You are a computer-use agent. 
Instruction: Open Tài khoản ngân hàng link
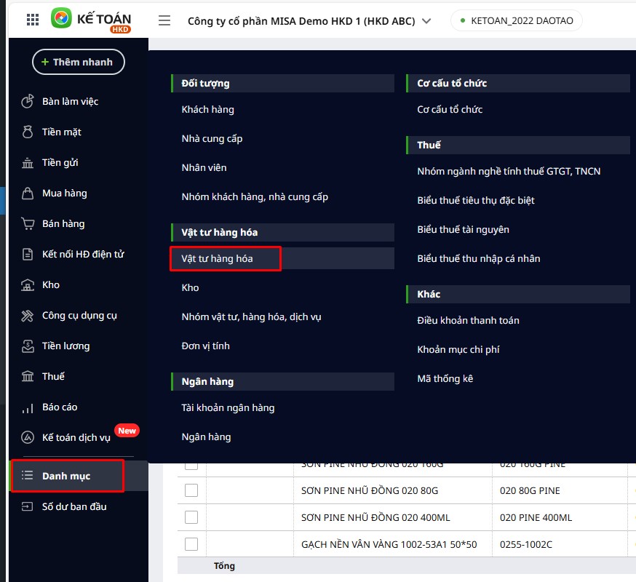tap(228, 408)
